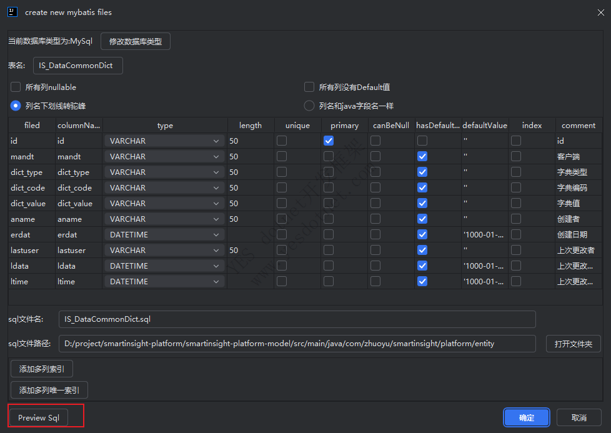Check primary checkbox for lastuser row

coord(329,250)
